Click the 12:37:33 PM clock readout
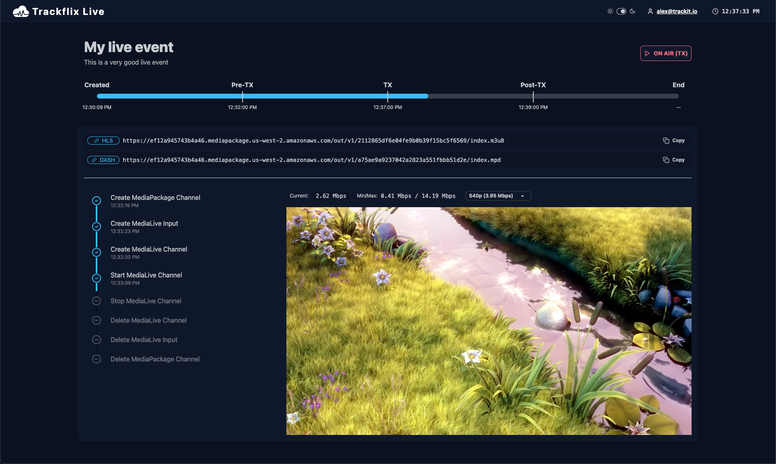The height and width of the screenshot is (464, 776). 740,11
